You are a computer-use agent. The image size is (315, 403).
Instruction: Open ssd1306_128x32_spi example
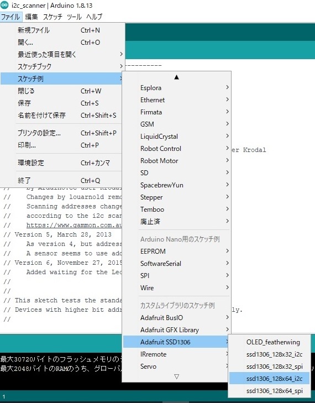(269, 367)
